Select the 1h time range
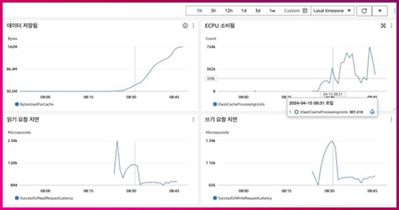The width and height of the screenshot is (399, 210). click(x=199, y=11)
